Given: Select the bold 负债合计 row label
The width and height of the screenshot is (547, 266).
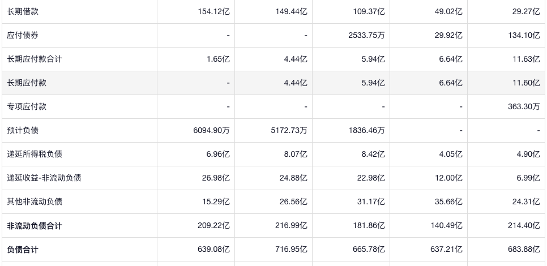Looking at the screenshot, I should click(23, 250).
